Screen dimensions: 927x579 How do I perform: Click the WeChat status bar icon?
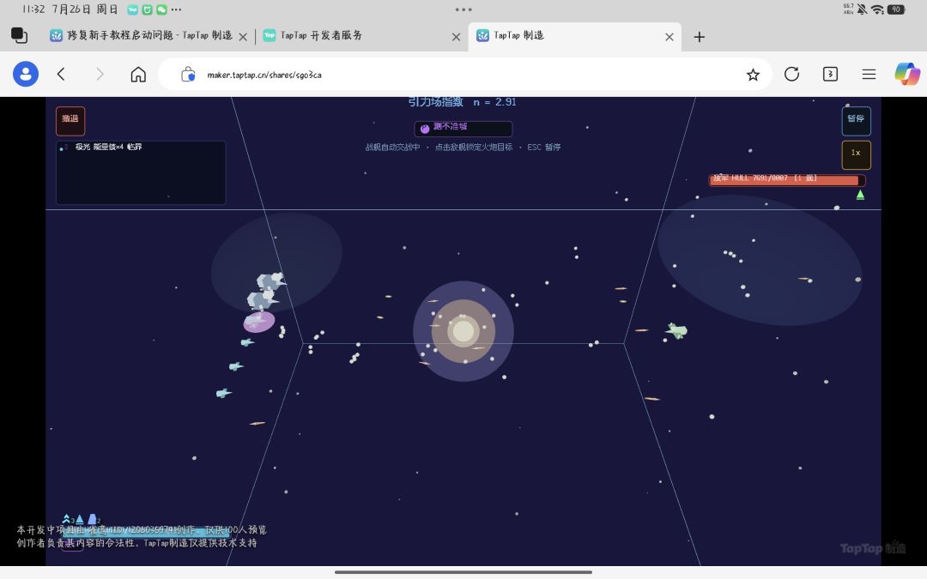point(161,9)
